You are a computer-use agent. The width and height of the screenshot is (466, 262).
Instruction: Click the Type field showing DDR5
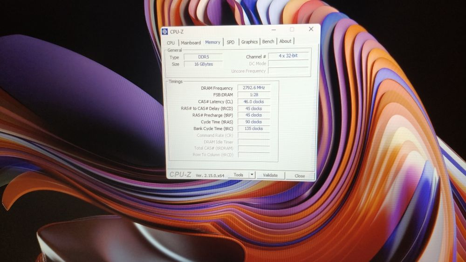pyautogui.click(x=203, y=57)
